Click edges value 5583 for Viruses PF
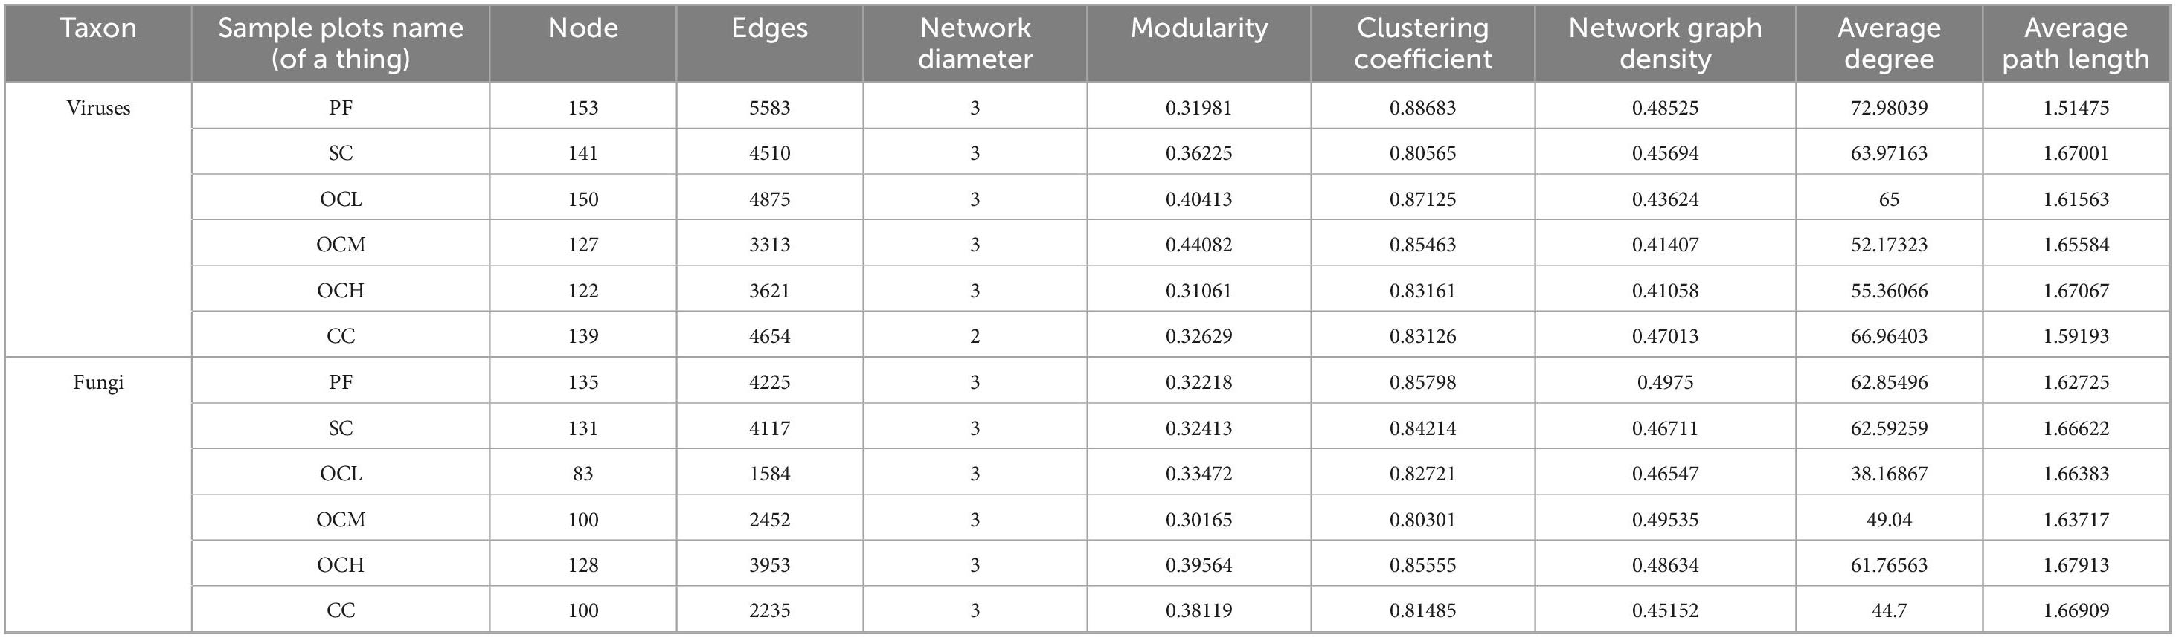 point(769,108)
